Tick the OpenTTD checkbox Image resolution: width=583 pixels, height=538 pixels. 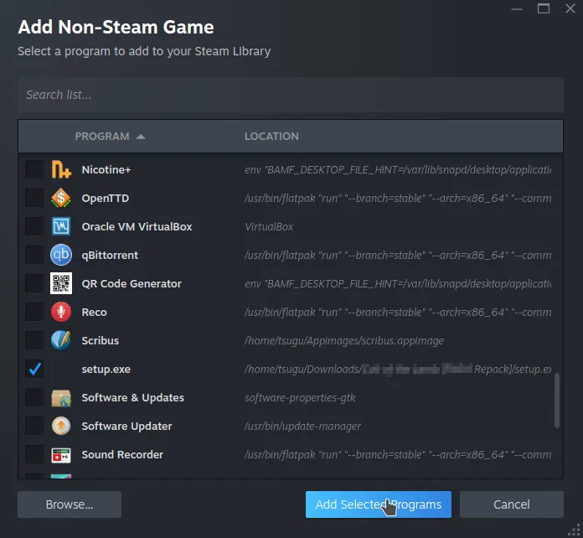34,198
